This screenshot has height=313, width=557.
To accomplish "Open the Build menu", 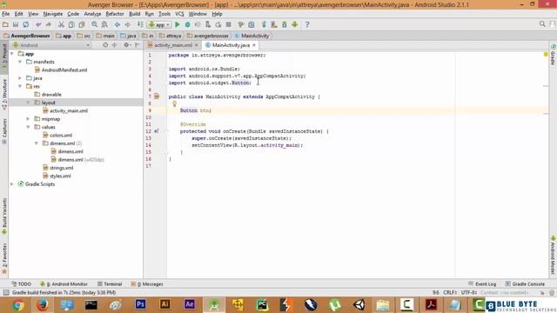I will 134,14.
